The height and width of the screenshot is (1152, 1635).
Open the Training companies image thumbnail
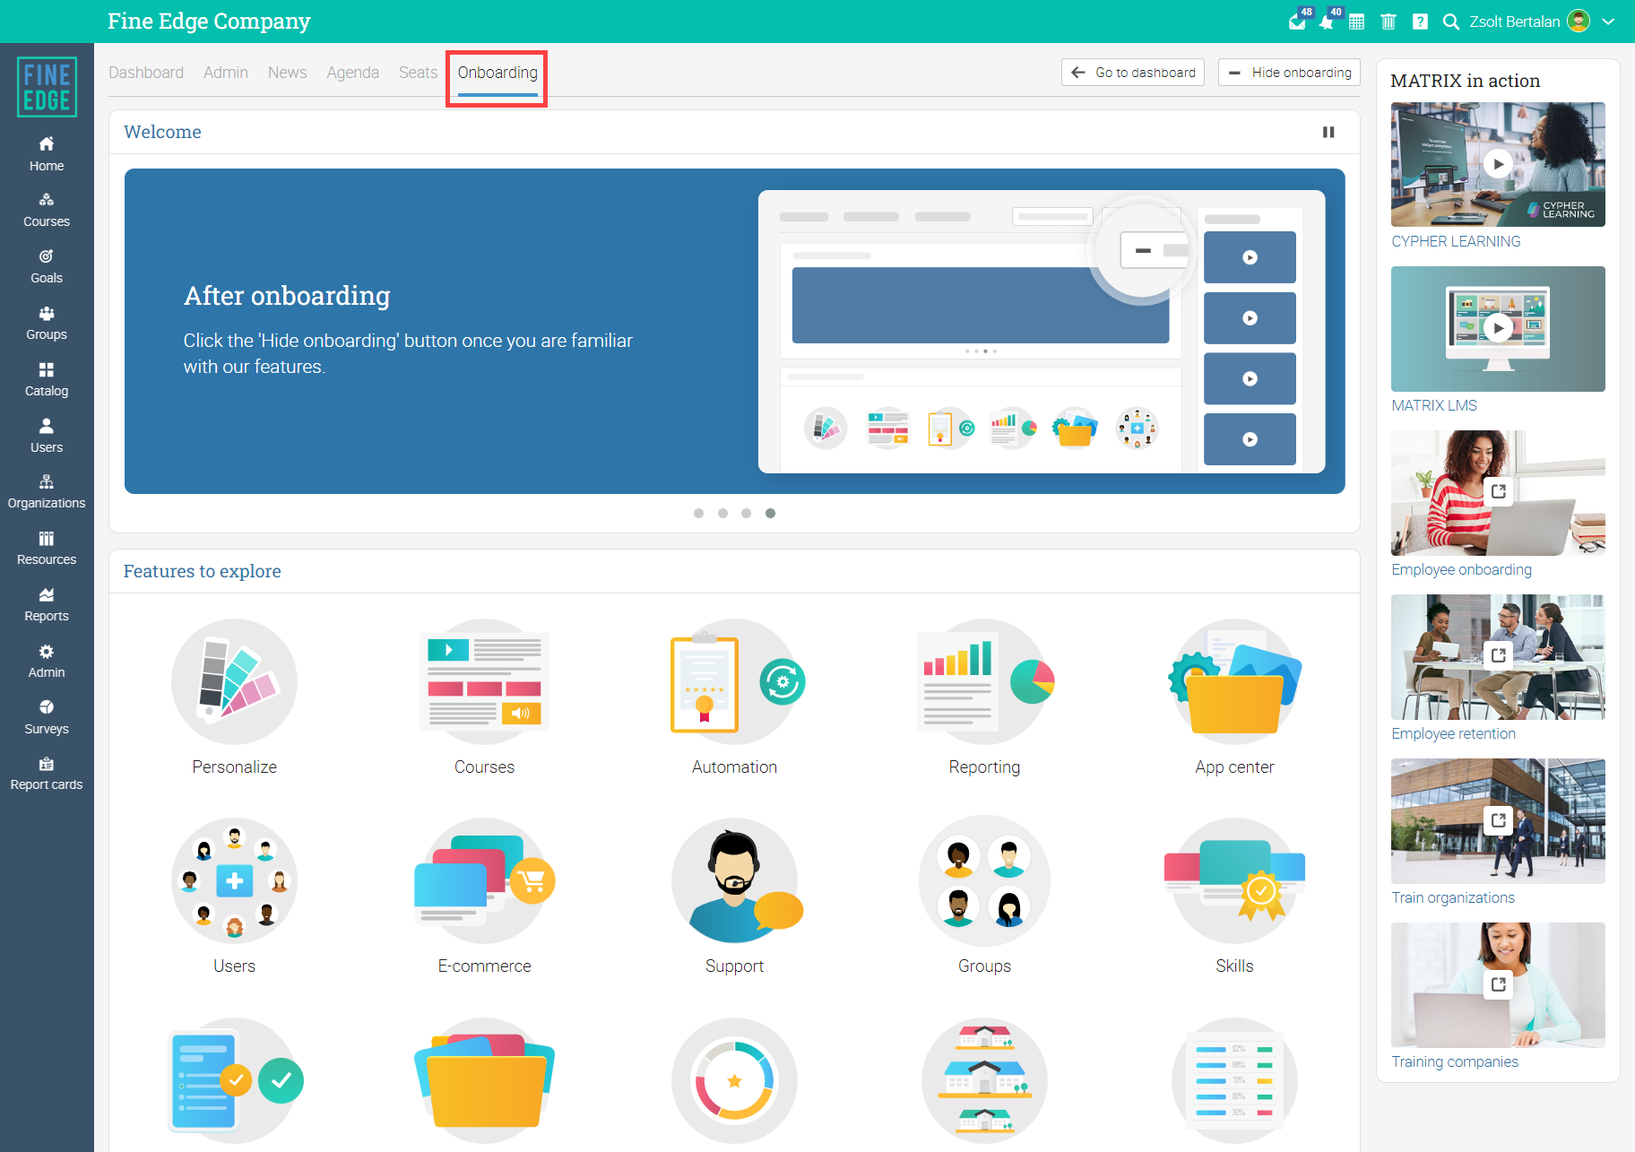(x=1498, y=984)
